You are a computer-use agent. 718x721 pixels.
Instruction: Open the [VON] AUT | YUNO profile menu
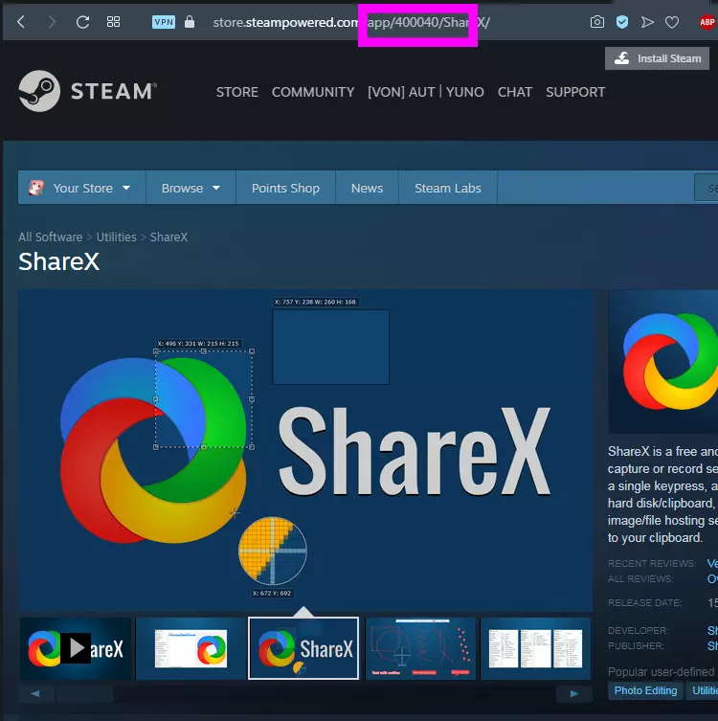point(426,92)
